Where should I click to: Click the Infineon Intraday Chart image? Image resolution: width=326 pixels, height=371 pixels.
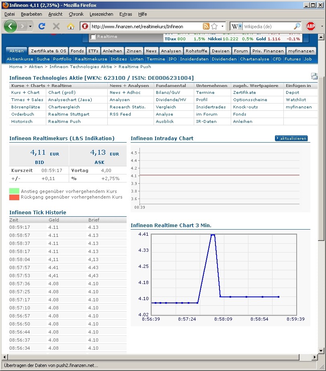point(220,178)
